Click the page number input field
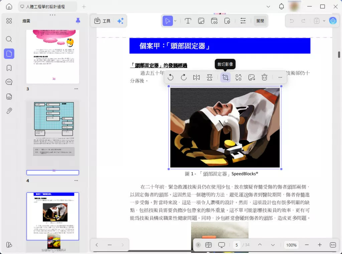The image size is (342, 254). (236, 245)
